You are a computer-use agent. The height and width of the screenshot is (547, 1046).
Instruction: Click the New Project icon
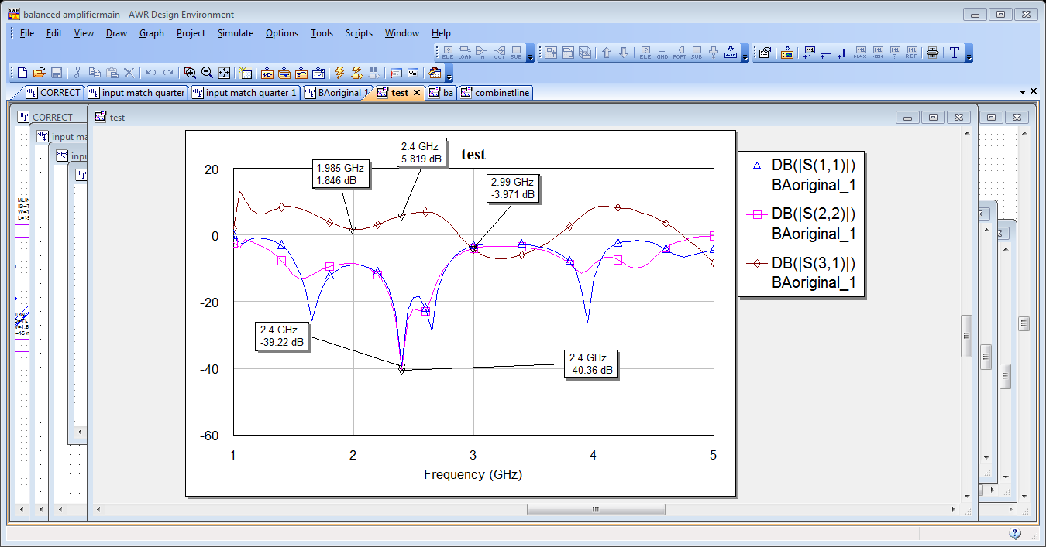22,73
